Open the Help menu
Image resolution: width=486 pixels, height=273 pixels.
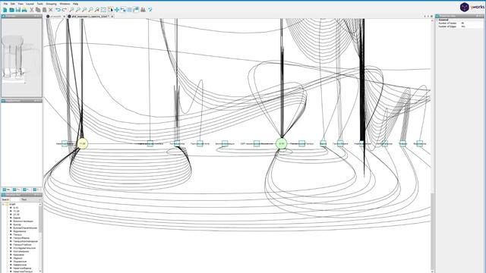tap(75, 4)
